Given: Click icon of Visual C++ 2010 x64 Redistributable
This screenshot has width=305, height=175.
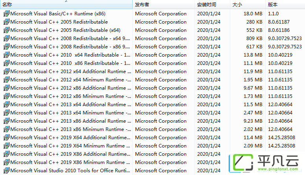Looking at the screenshot, I should [6, 55].
